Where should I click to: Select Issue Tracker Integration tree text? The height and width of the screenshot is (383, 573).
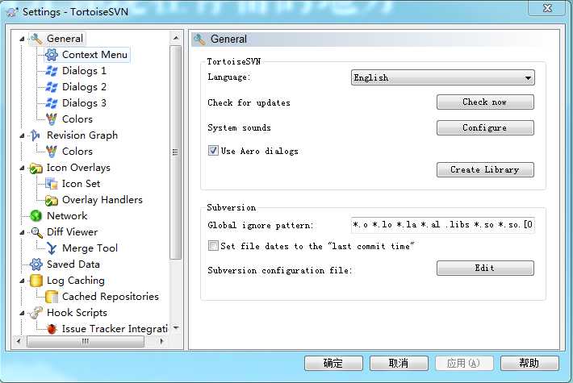coord(115,329)
